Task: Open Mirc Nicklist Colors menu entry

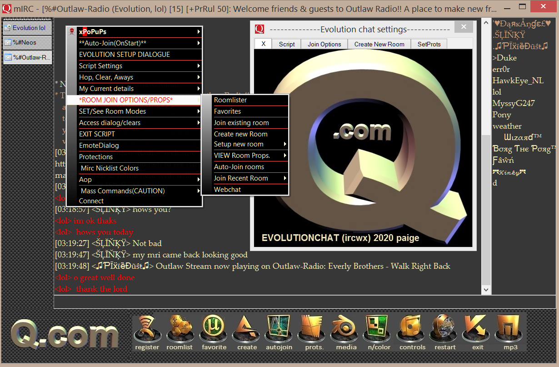Action: (x=134, y=168)
